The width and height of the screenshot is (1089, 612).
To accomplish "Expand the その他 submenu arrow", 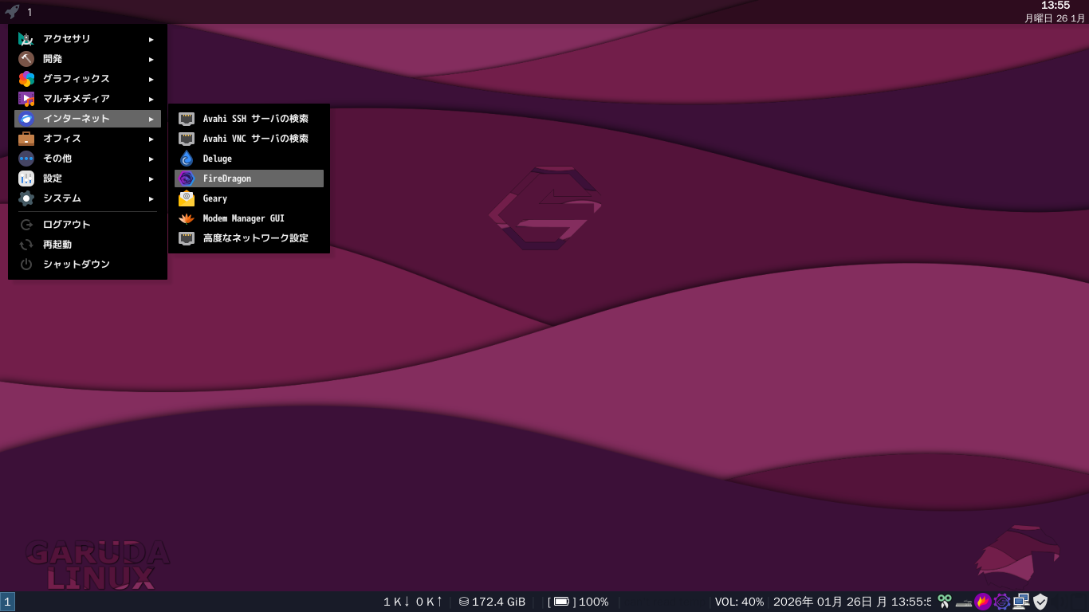I will click(x=151, y=159).
